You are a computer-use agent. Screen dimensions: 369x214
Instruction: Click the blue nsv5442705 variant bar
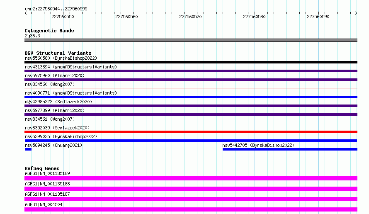point(290,149)
